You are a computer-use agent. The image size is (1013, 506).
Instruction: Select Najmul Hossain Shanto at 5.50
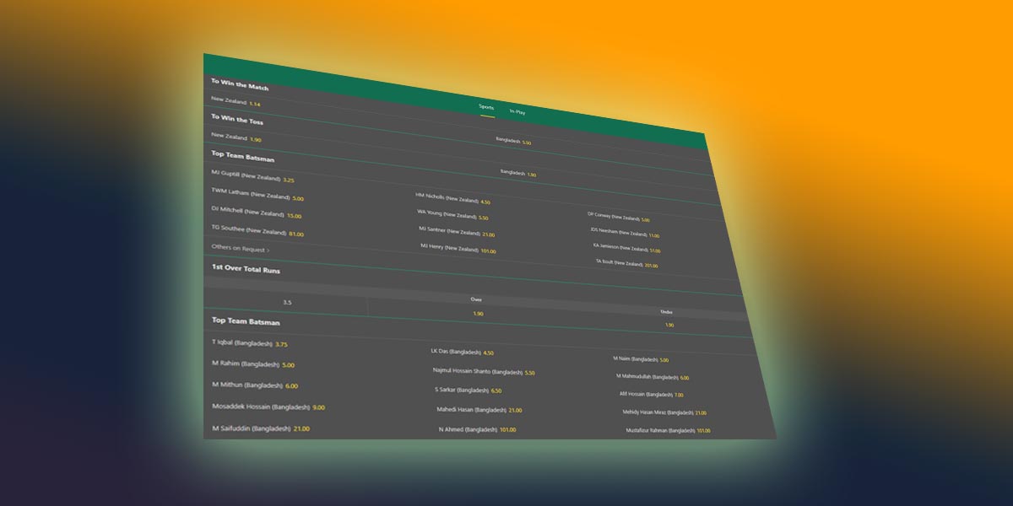pos(484,372)
